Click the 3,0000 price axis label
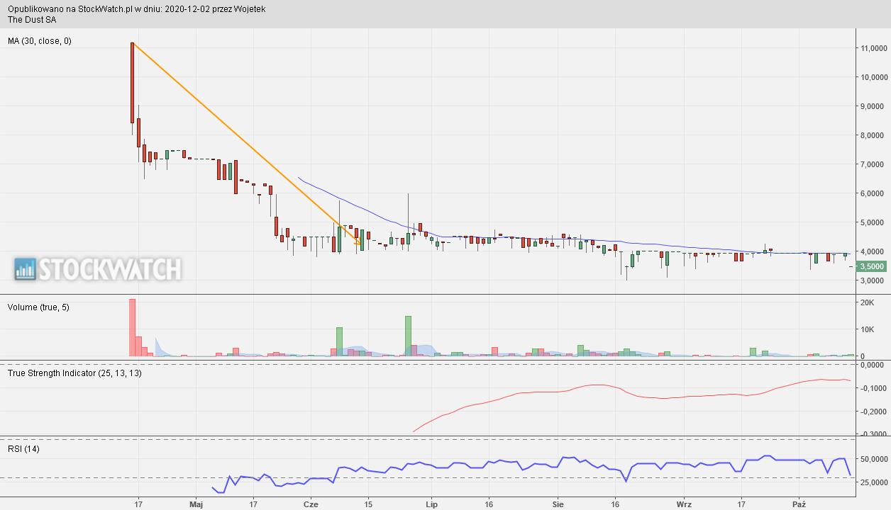The width and height of the screenshot is (891, 510). (x=873, y=280)
